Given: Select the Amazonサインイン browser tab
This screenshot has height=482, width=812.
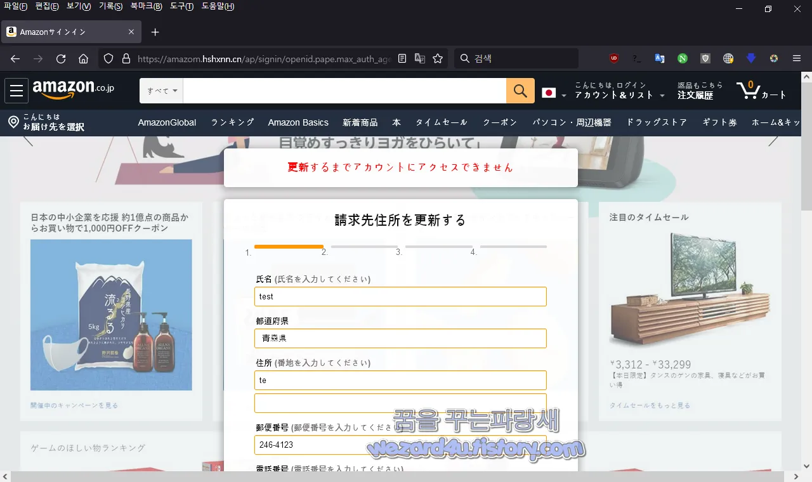Looking at the screenshot, I should (x=70, y=32).
